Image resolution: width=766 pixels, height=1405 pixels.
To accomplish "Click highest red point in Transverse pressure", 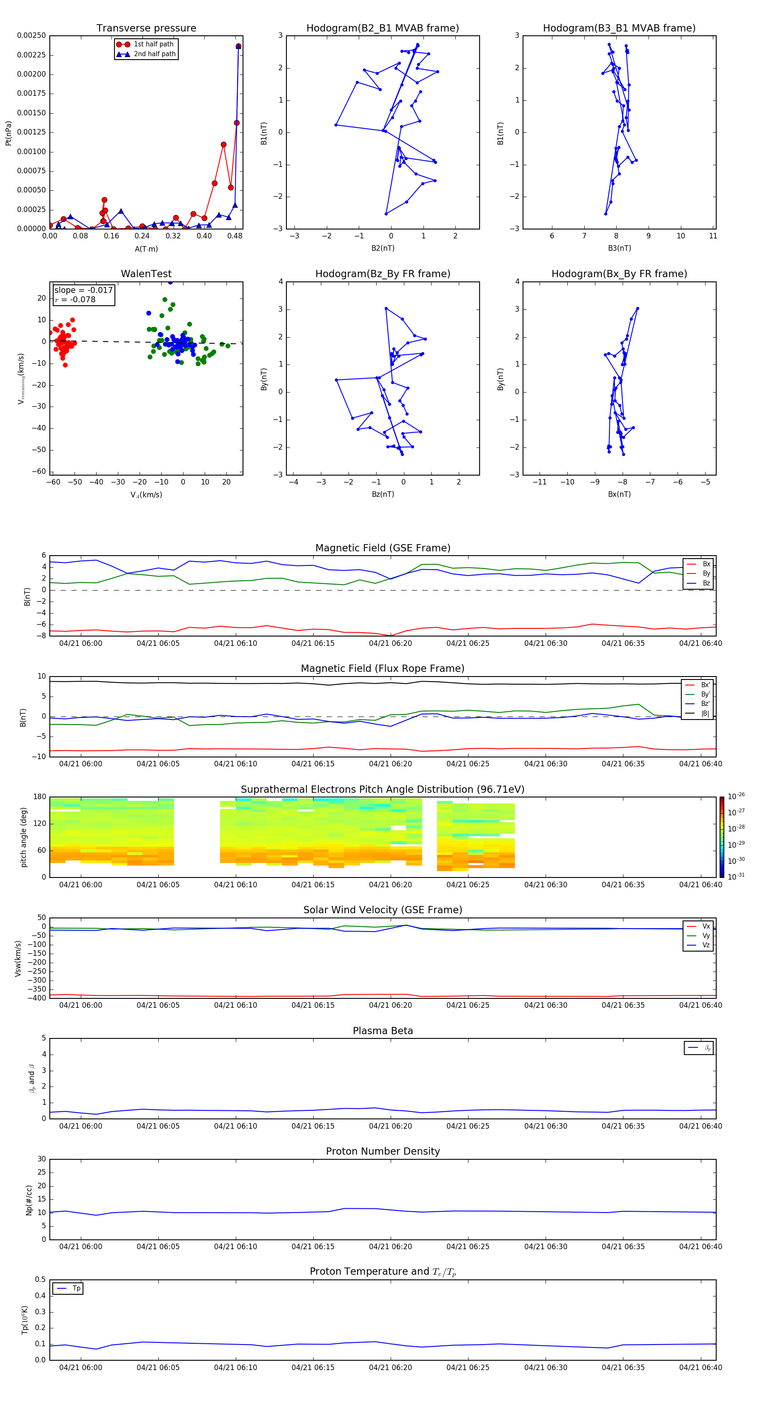I will coord(238,46).
